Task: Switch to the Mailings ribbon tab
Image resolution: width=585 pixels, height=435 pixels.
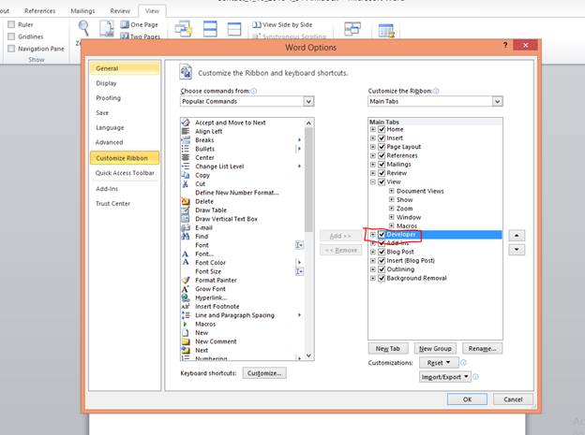Action: [x=82, y=11]
